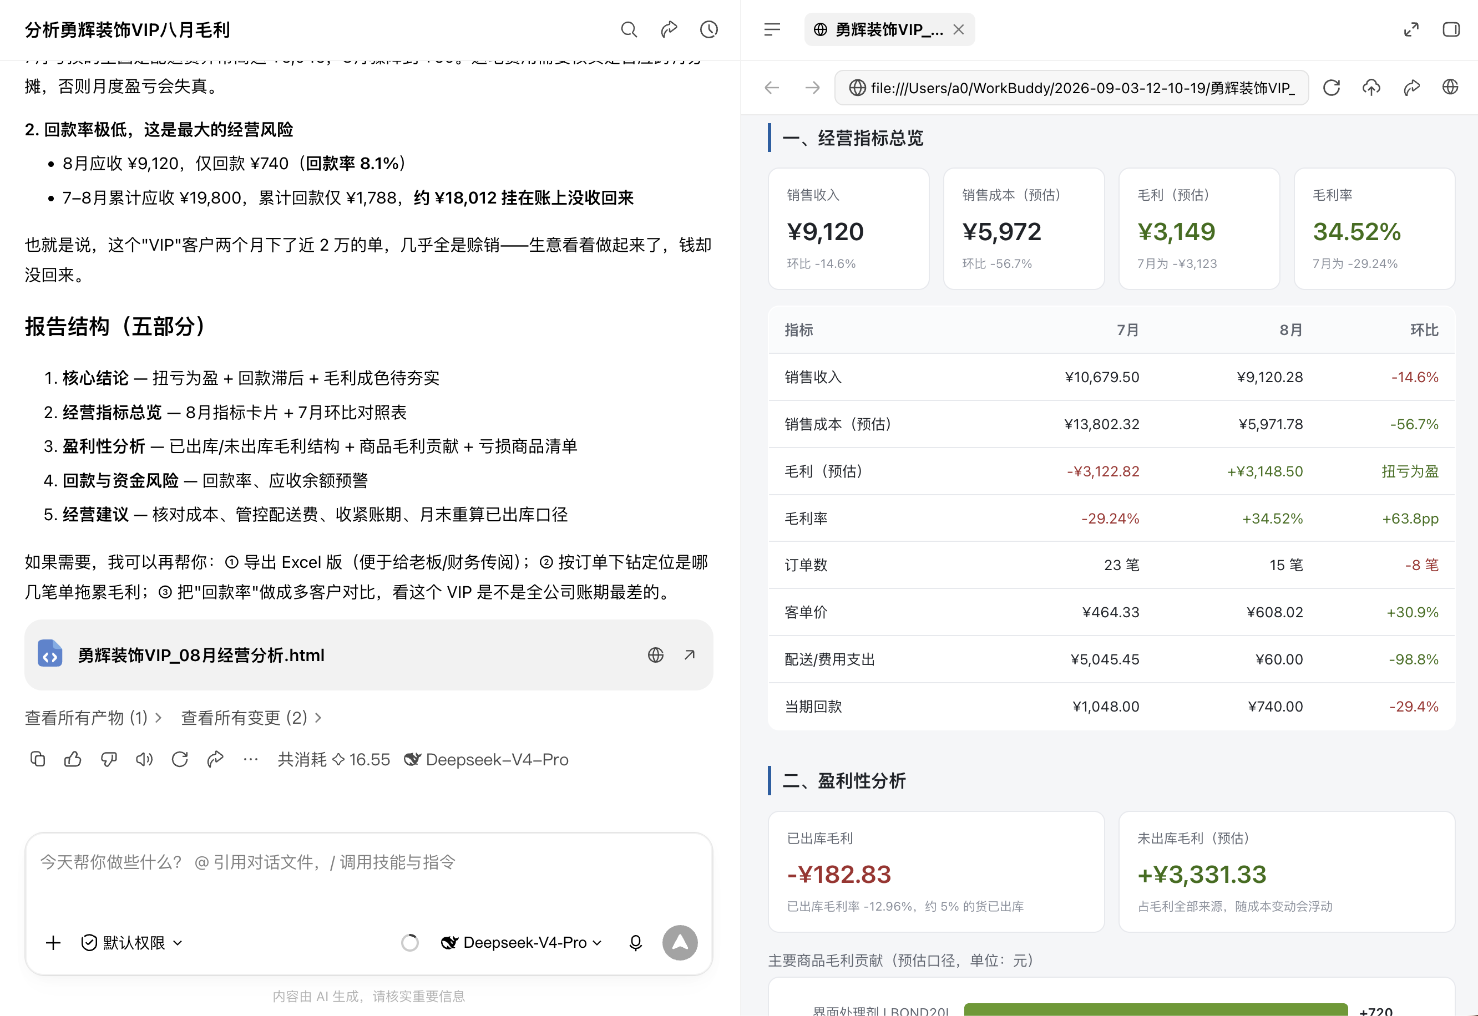Expand the preview panel to fullscreen
The height and width of the screenshot is (1016, 1478).
click(x=1411, y=29)
